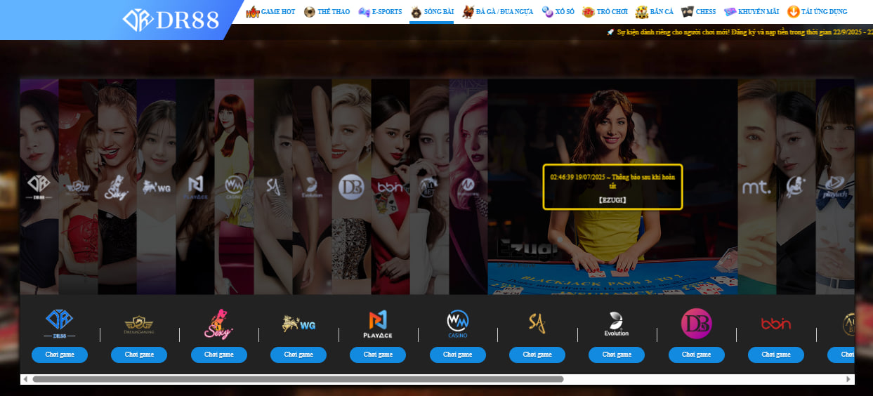The image size is (873, 396).
Task: Choose the Evolution logo in bottom provider row
Action: (x=616, y=324)
